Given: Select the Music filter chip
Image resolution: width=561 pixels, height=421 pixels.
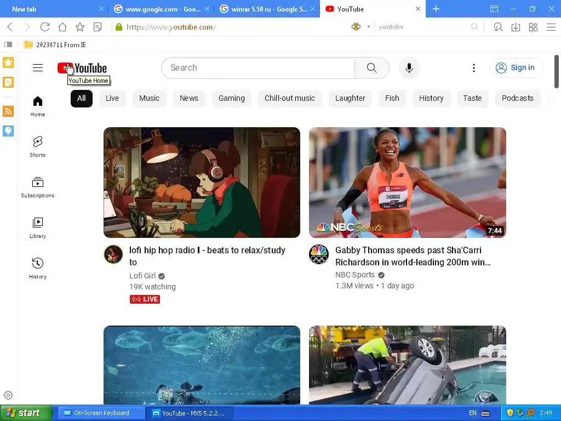Looking at the screenshot, I should tap(149, 99).
